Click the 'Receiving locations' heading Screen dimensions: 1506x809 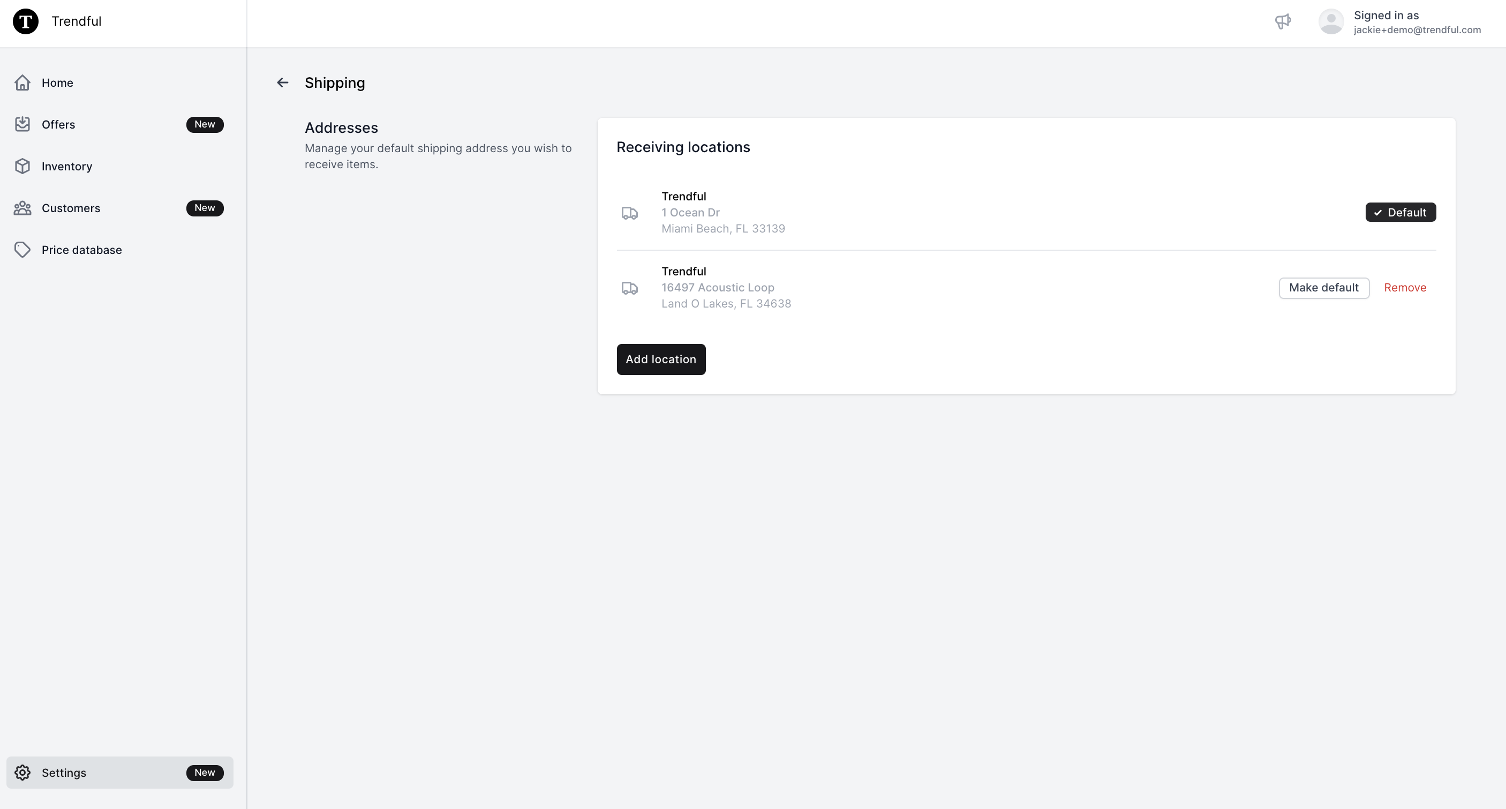click(x=683, y=147)
